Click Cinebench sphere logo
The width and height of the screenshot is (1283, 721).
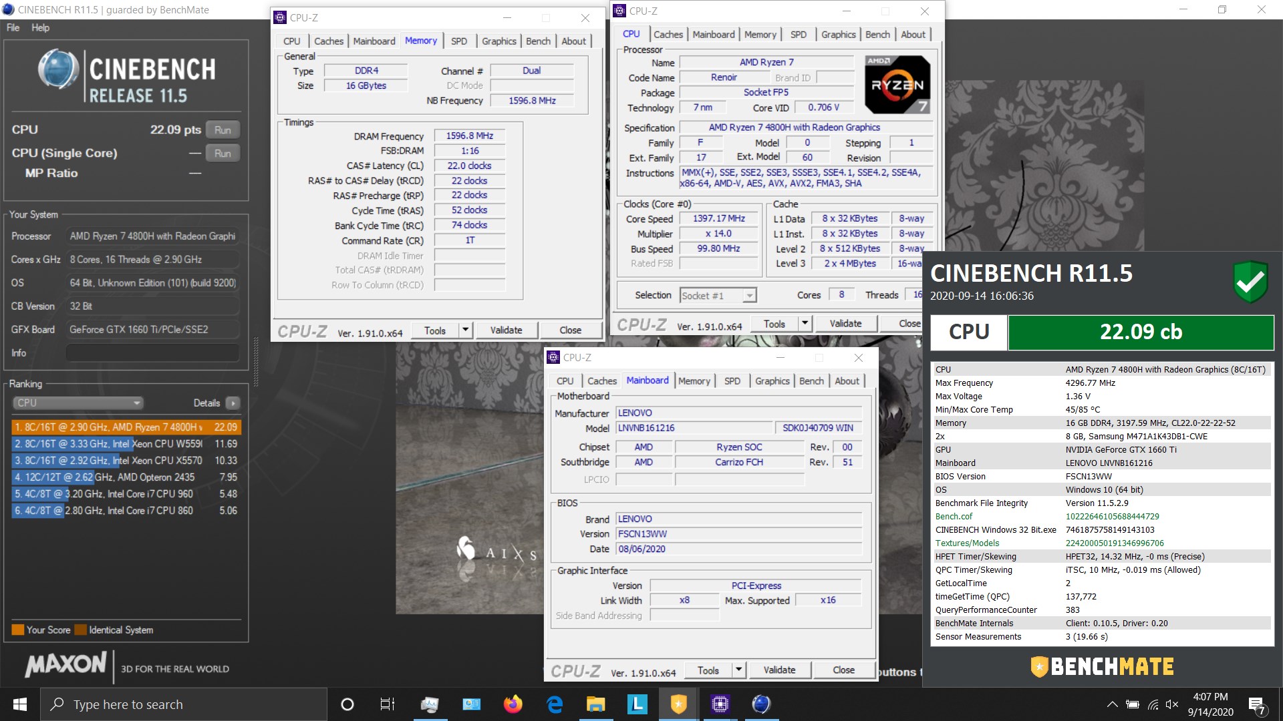point(59,69)
